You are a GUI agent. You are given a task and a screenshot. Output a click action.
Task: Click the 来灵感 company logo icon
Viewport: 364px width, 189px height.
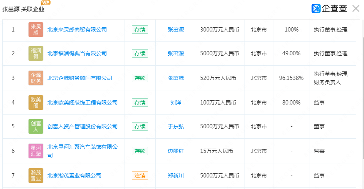36,30
